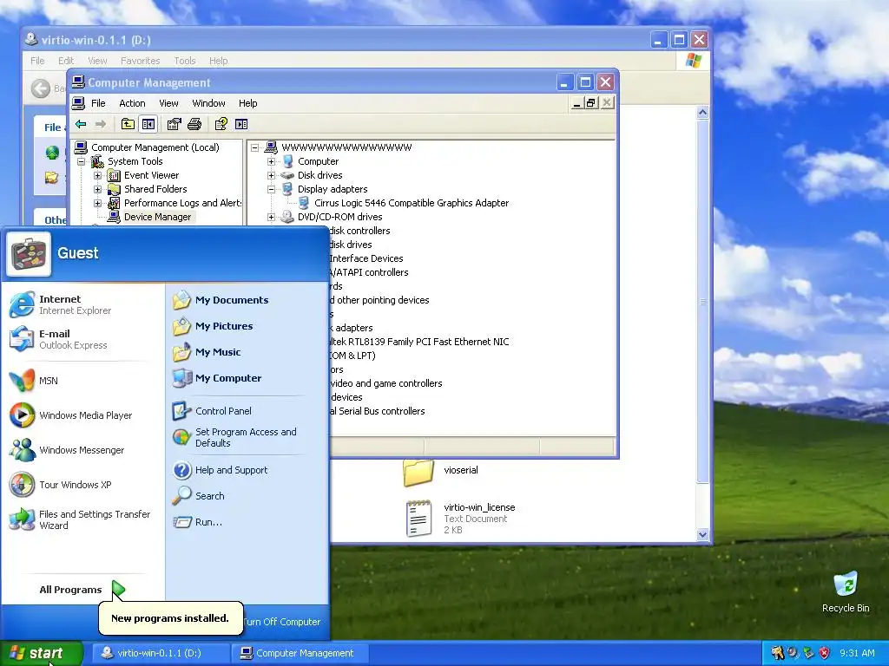The height and width of the screenshot is (666, 889).
Task: Open Tools menu in virtio-win Explorer window
Action: coord(184,61)
